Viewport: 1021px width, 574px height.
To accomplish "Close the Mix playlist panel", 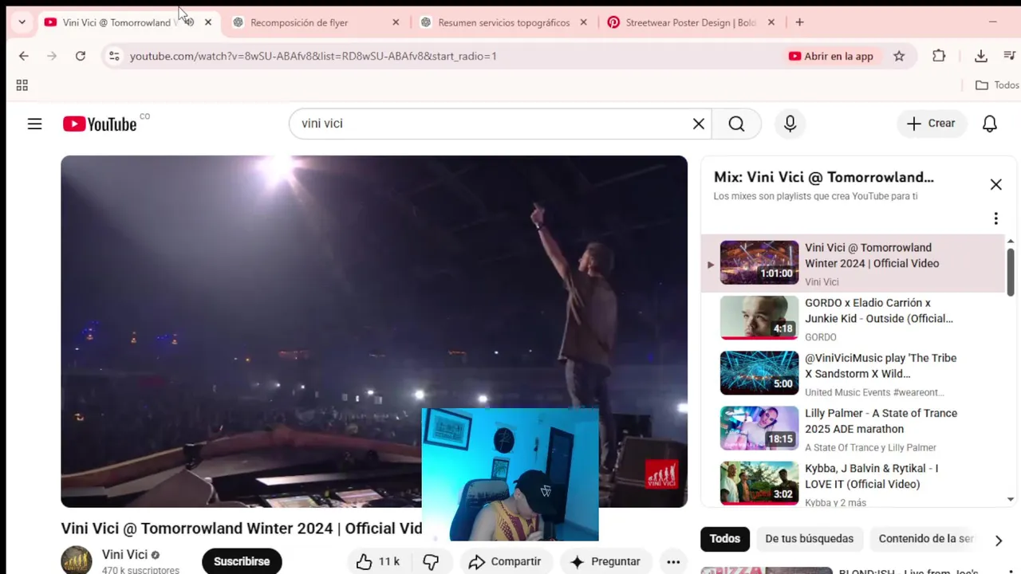I will [x=996, y=184].
